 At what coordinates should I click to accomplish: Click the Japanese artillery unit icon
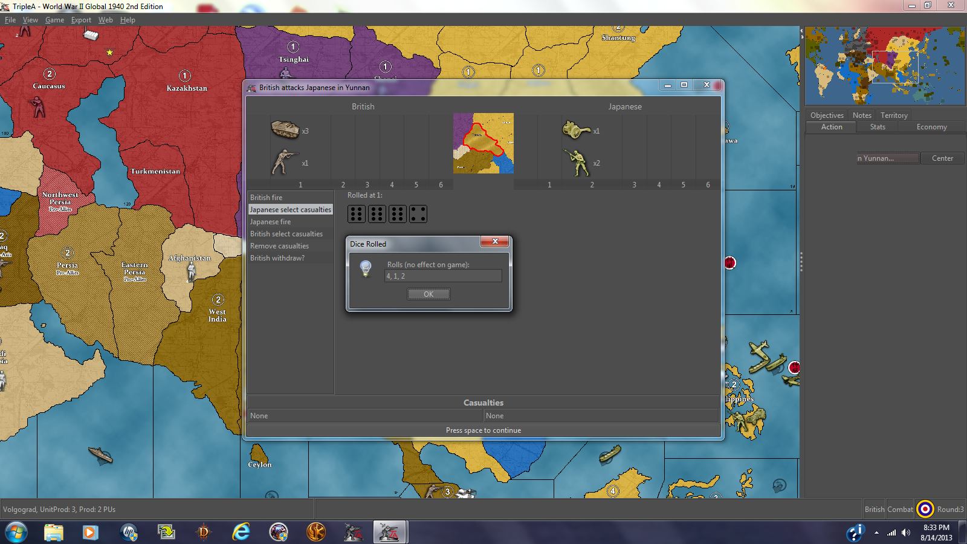point(576,130)
